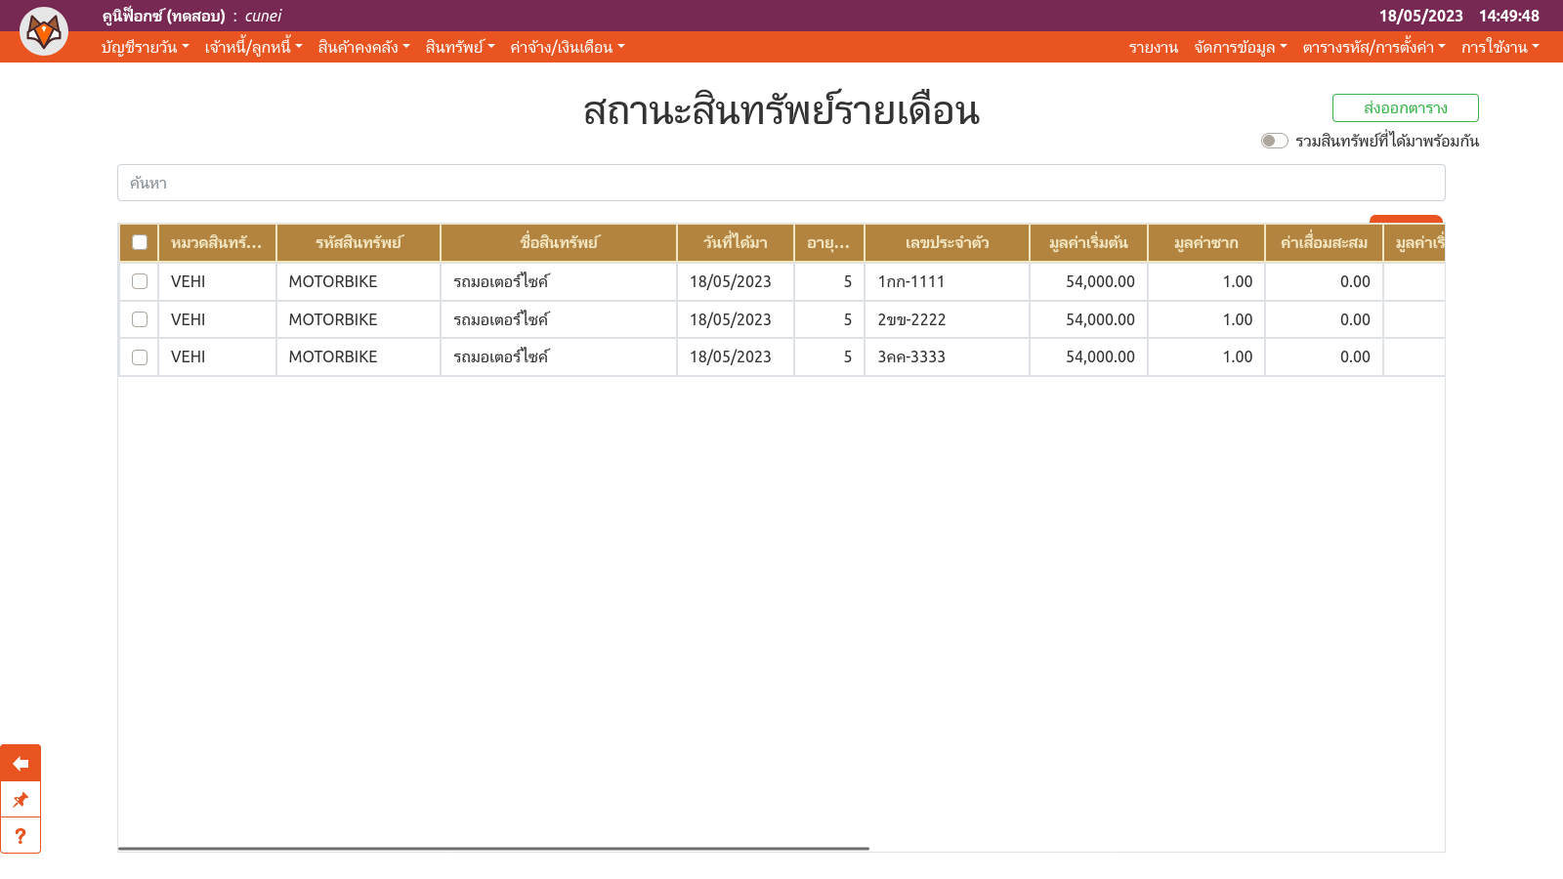The width and height of the screenshot is (1563, 879).
Task: Click the back arrow icon
Action: [x=21, y=763]
